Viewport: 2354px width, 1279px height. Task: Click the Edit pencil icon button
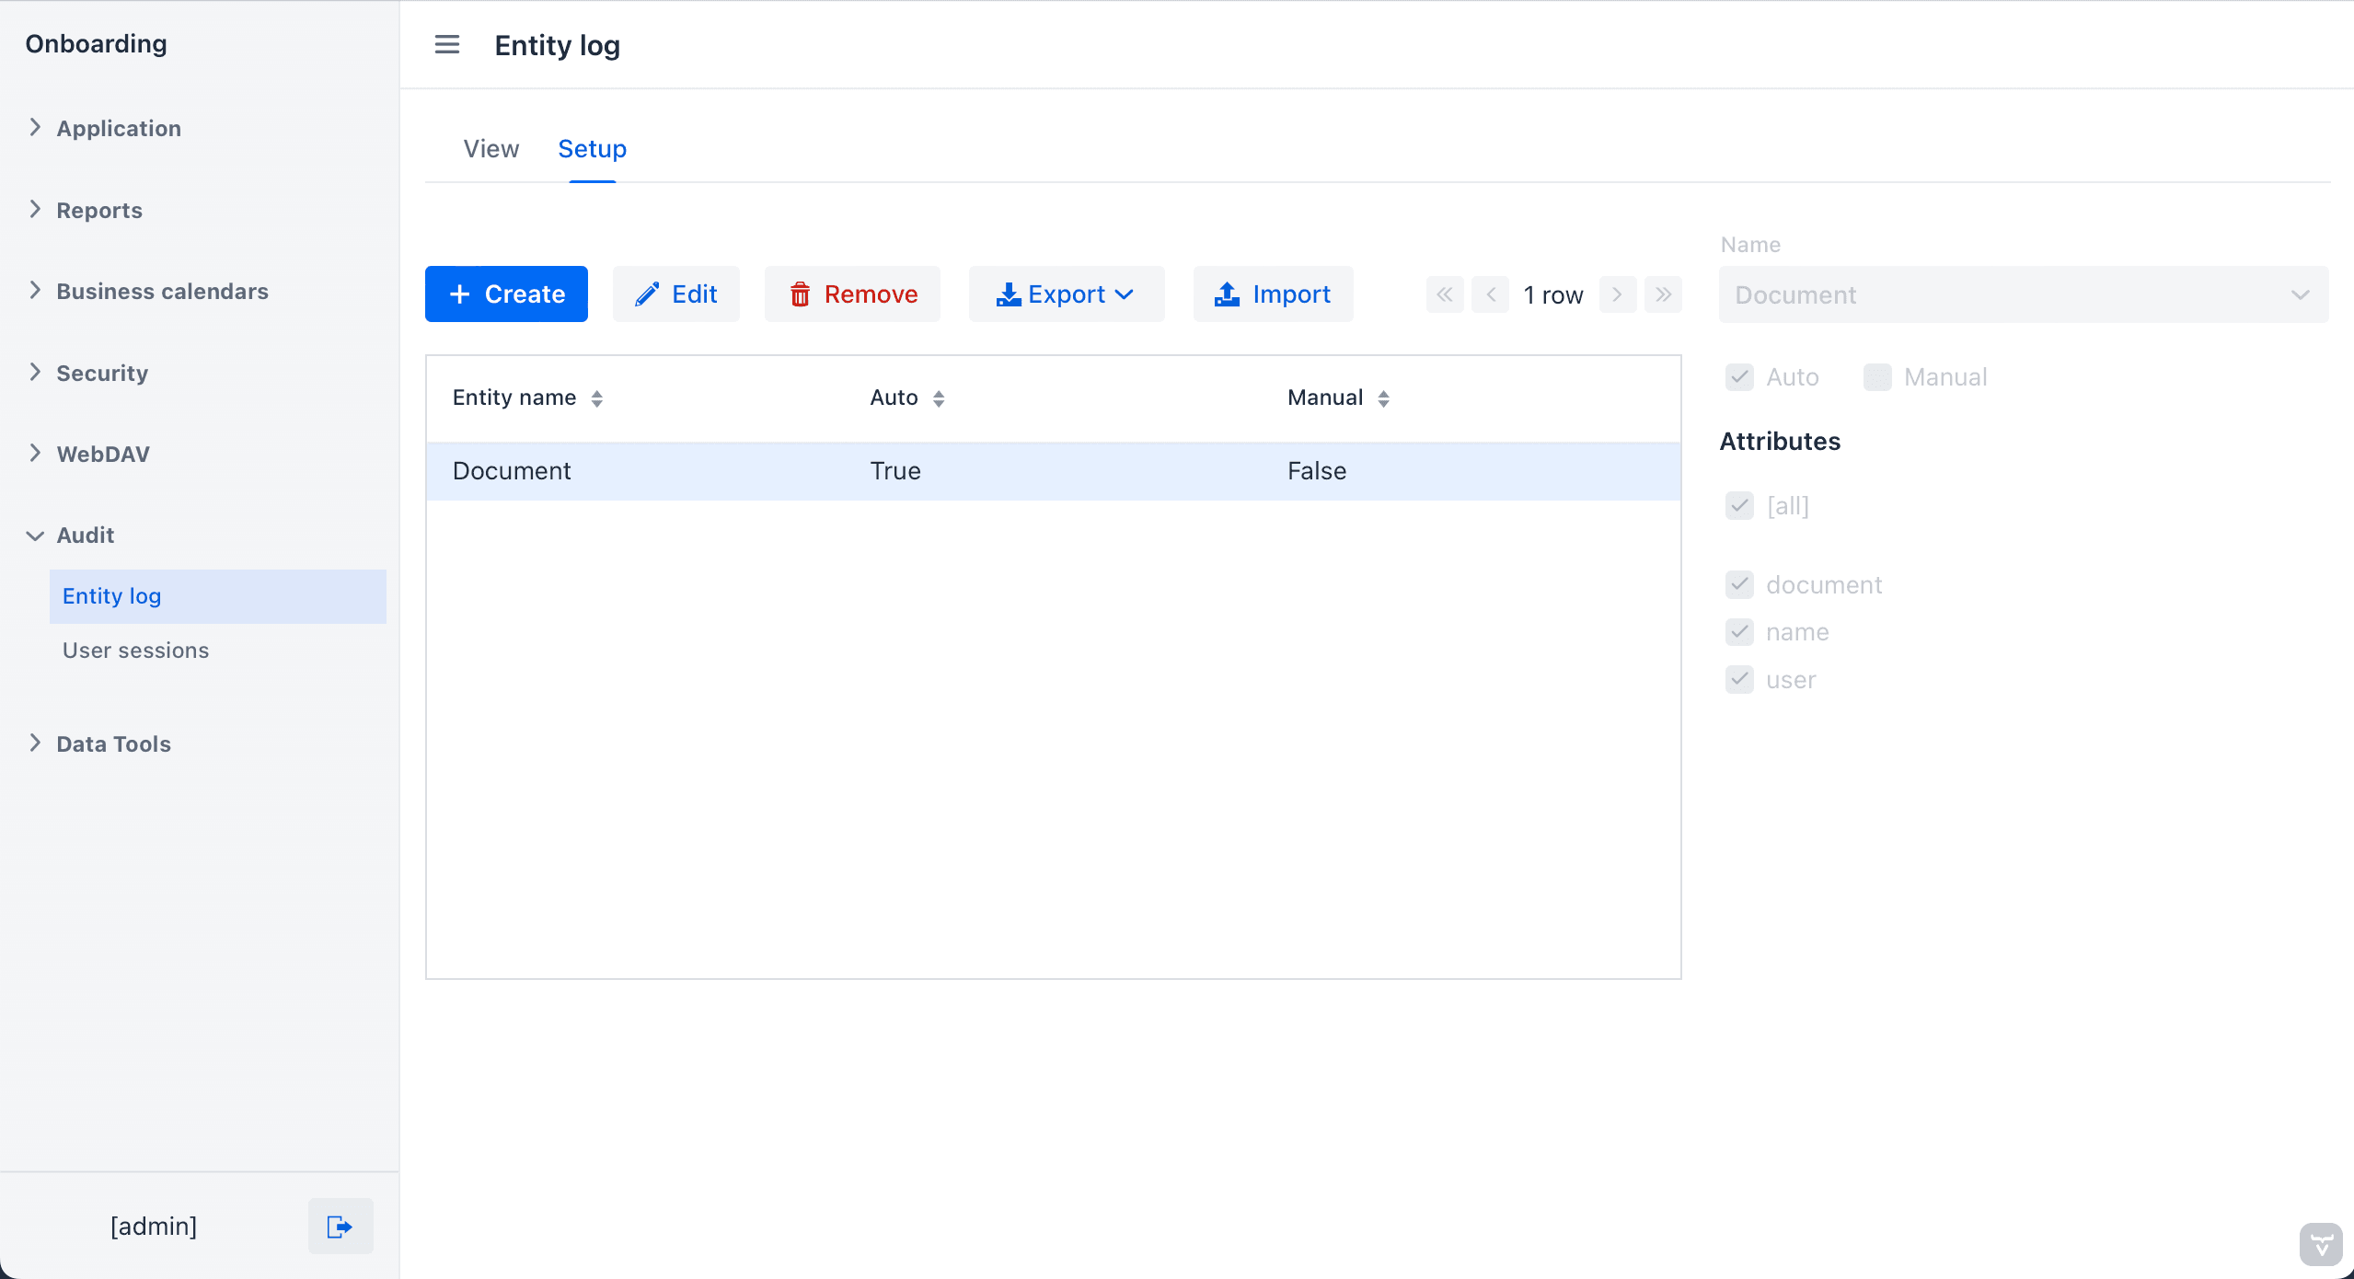(675, 294)
